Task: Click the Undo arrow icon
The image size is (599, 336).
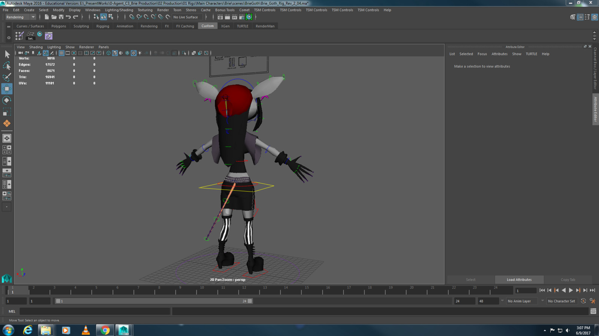Action: click(x=68, y=17)
